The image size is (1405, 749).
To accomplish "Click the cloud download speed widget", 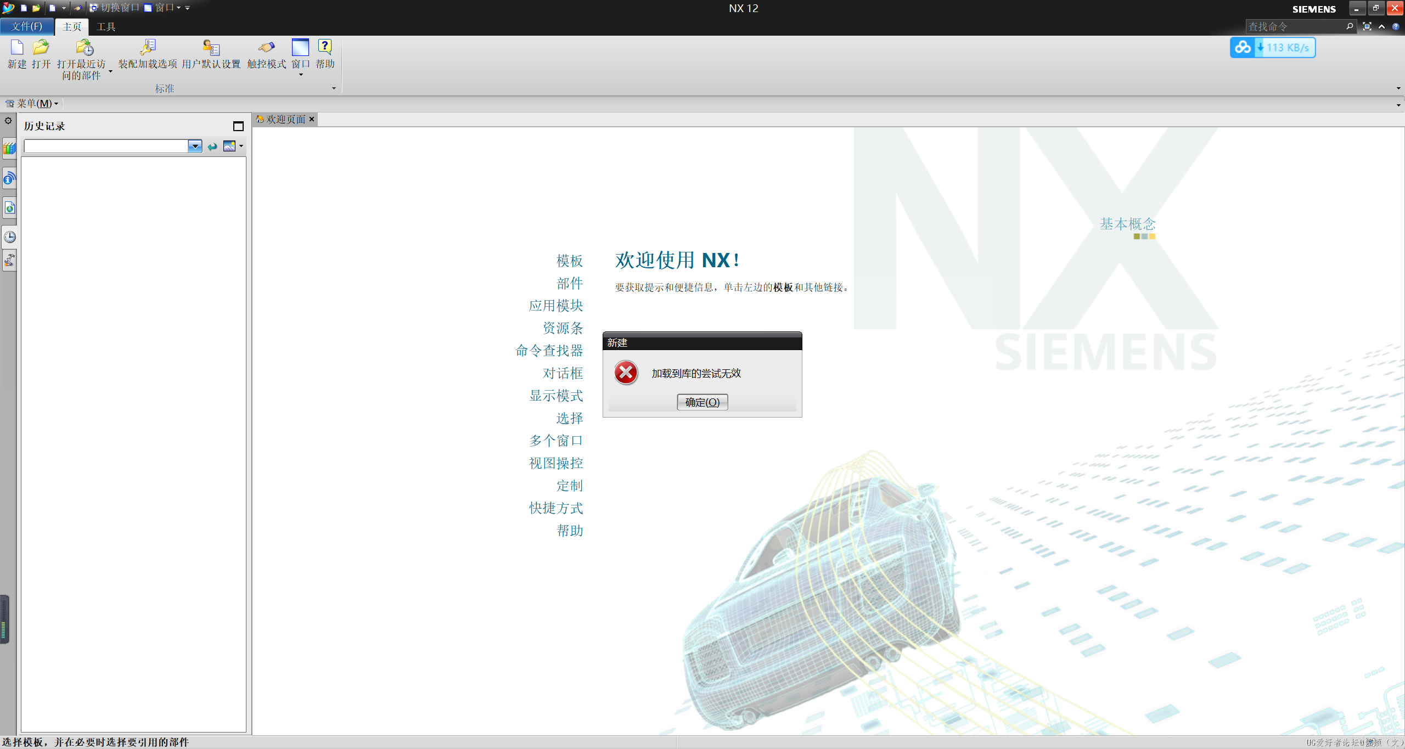I will [1273, 48].
